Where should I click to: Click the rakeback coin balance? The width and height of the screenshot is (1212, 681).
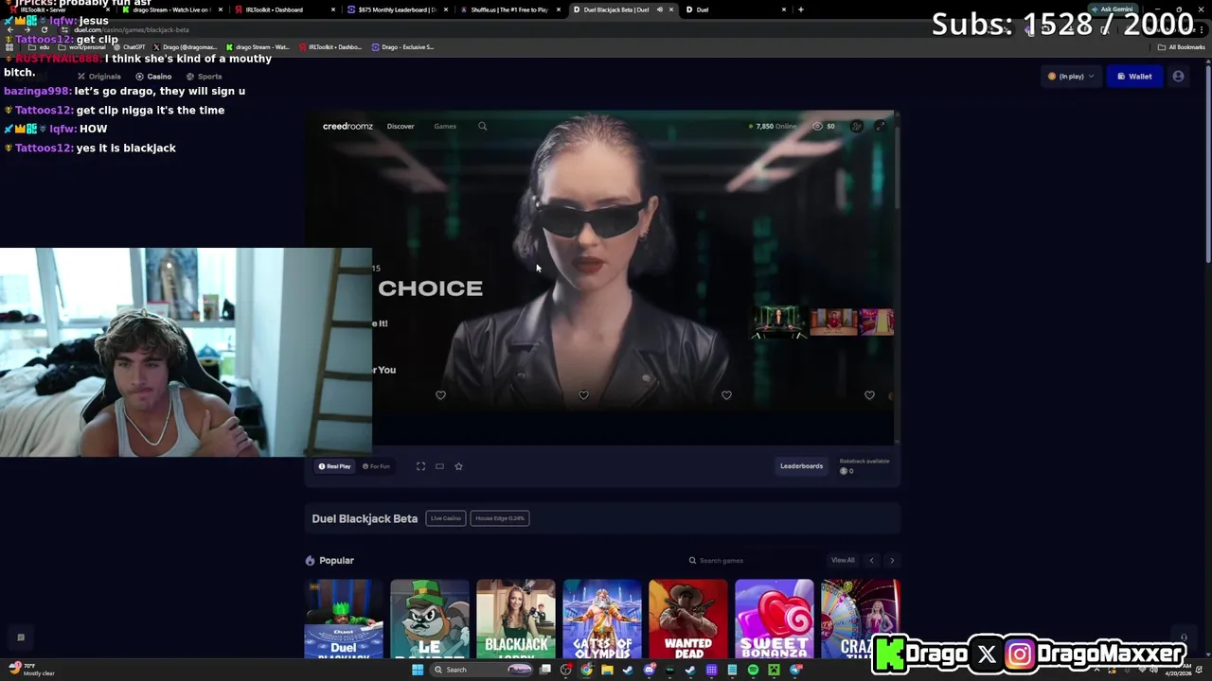[x=847, y=471]
